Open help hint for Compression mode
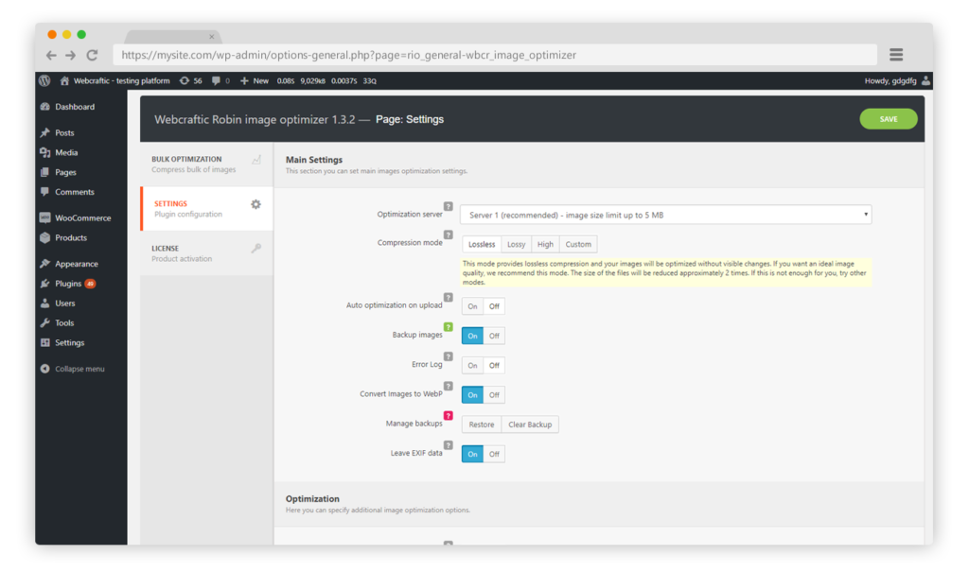The width and height of the screenshot is (969, 572). tap(448, 234)
